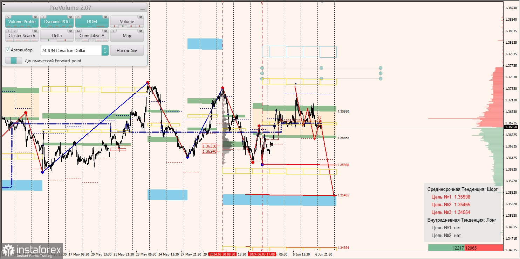Open Cluster Search settings gear
This screenshot has height=259, width=520.
pyautogui.click(x=35, y=31)
